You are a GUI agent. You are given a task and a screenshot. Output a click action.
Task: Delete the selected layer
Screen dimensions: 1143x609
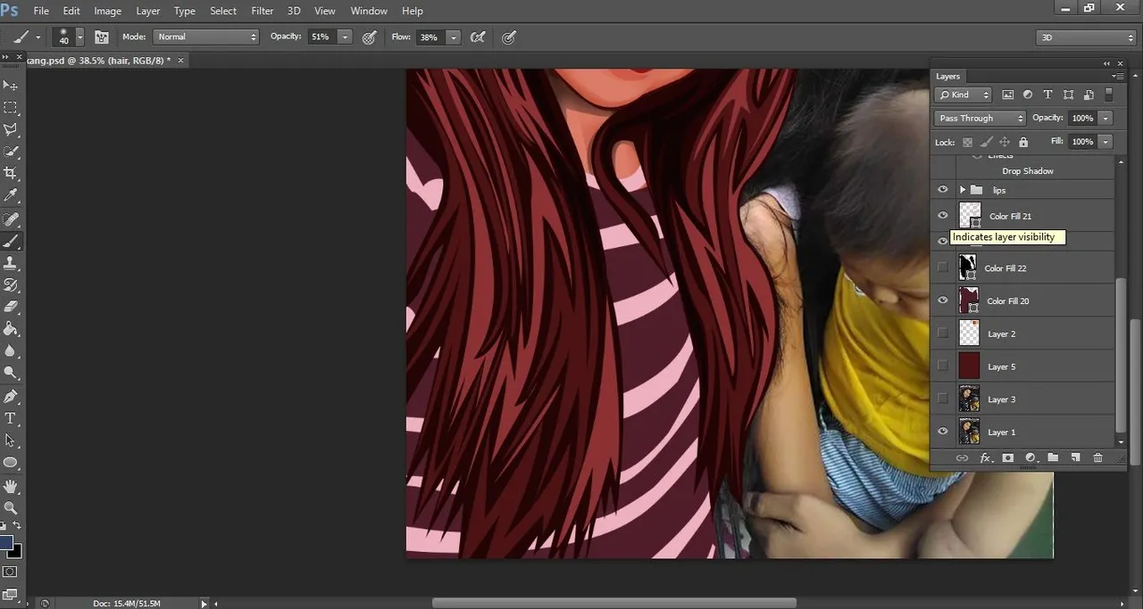pos(1098,457)
